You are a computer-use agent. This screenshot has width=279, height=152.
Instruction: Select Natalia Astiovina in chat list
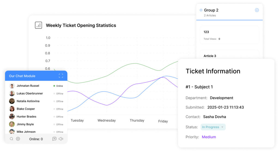(x=28, y=101)
